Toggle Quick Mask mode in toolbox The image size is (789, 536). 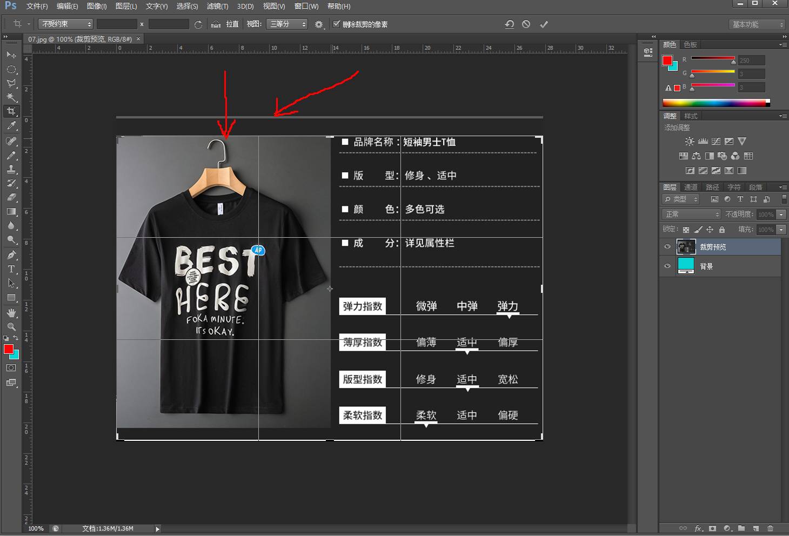point(11,368)
